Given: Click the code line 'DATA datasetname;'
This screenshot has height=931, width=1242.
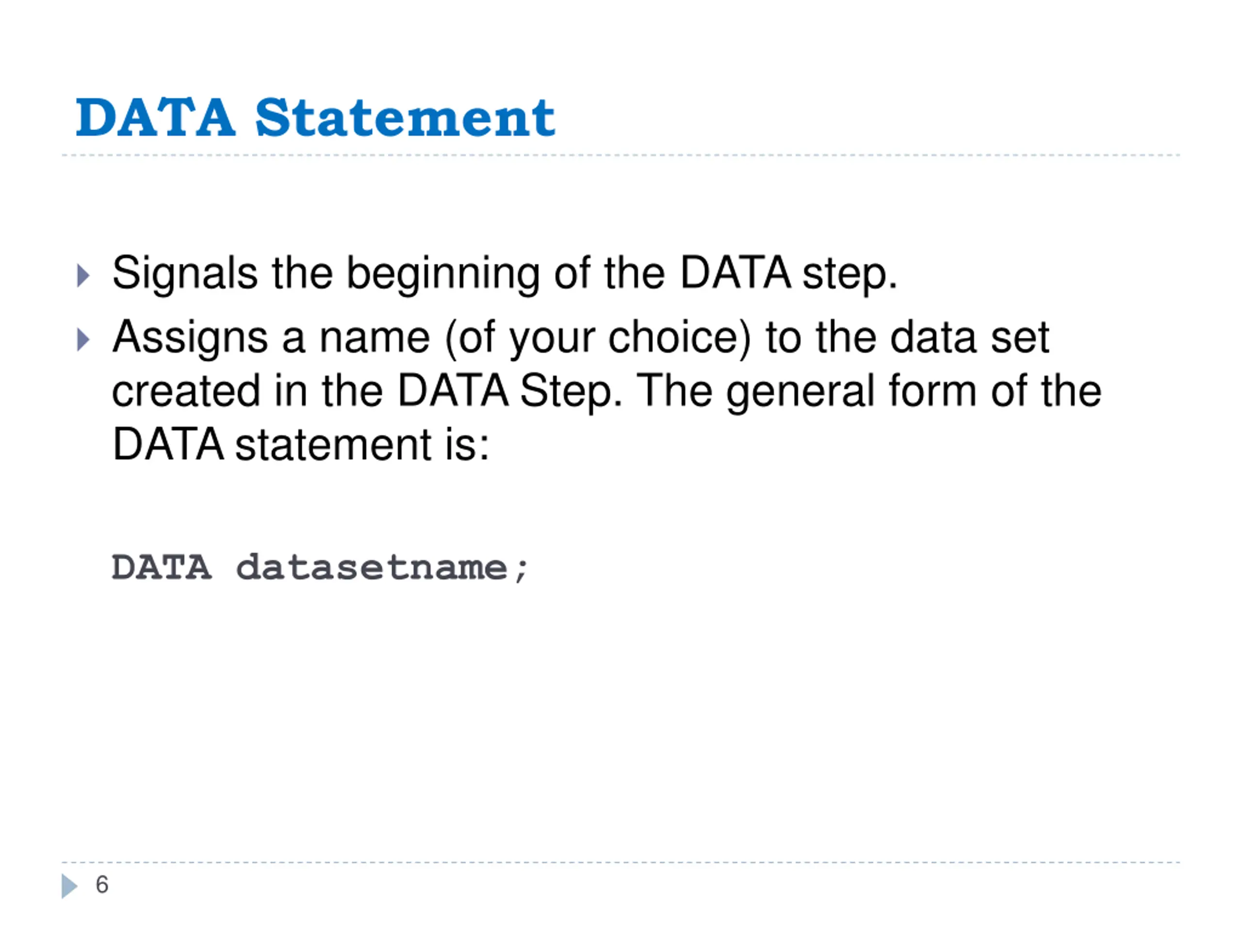Looking at the screenshot, I should [x=320, y=567].
